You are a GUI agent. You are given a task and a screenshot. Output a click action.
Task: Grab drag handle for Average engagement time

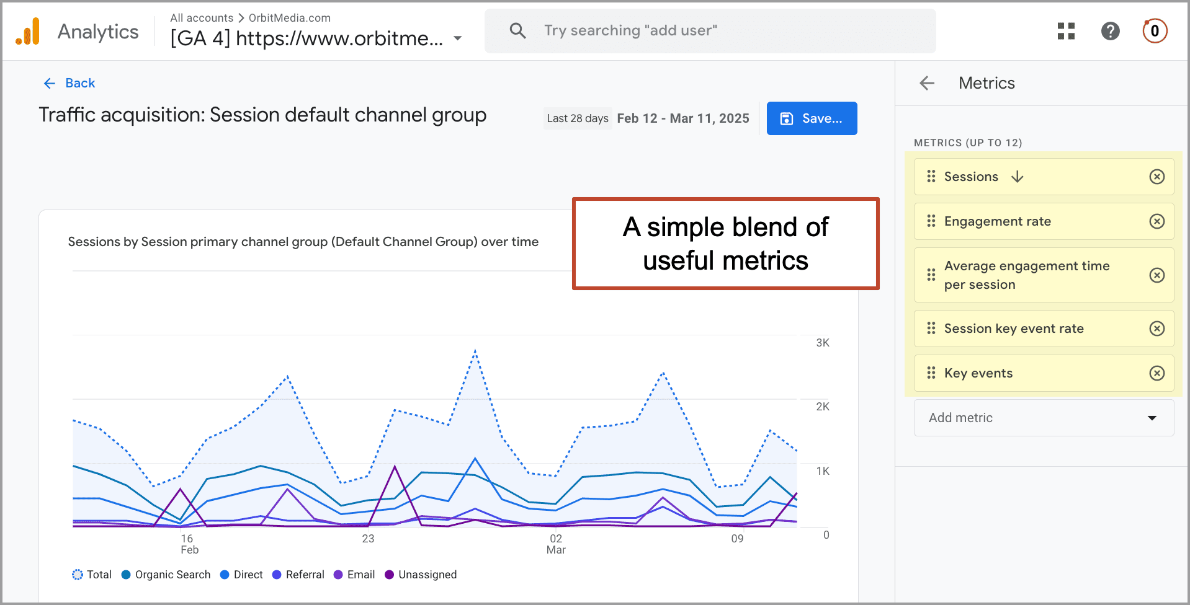click(931, 275)
